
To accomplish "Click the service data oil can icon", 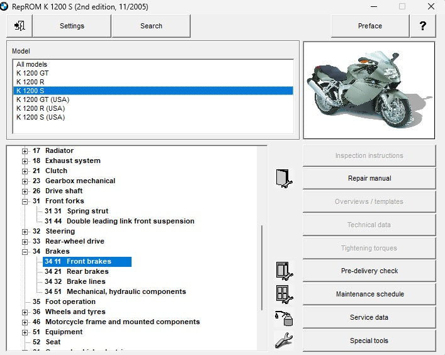I will click(x=284, y=318).
